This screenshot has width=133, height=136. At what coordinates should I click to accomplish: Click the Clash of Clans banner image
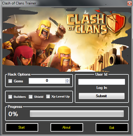coord(67,39)
